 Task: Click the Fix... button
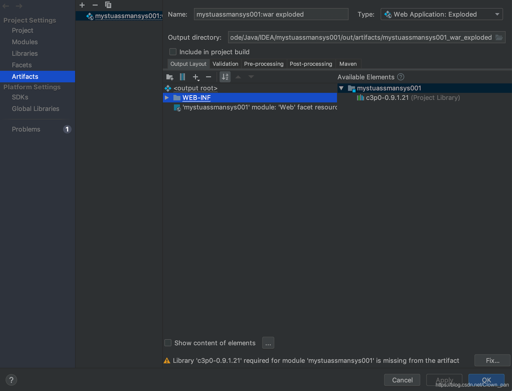[493, 361]
